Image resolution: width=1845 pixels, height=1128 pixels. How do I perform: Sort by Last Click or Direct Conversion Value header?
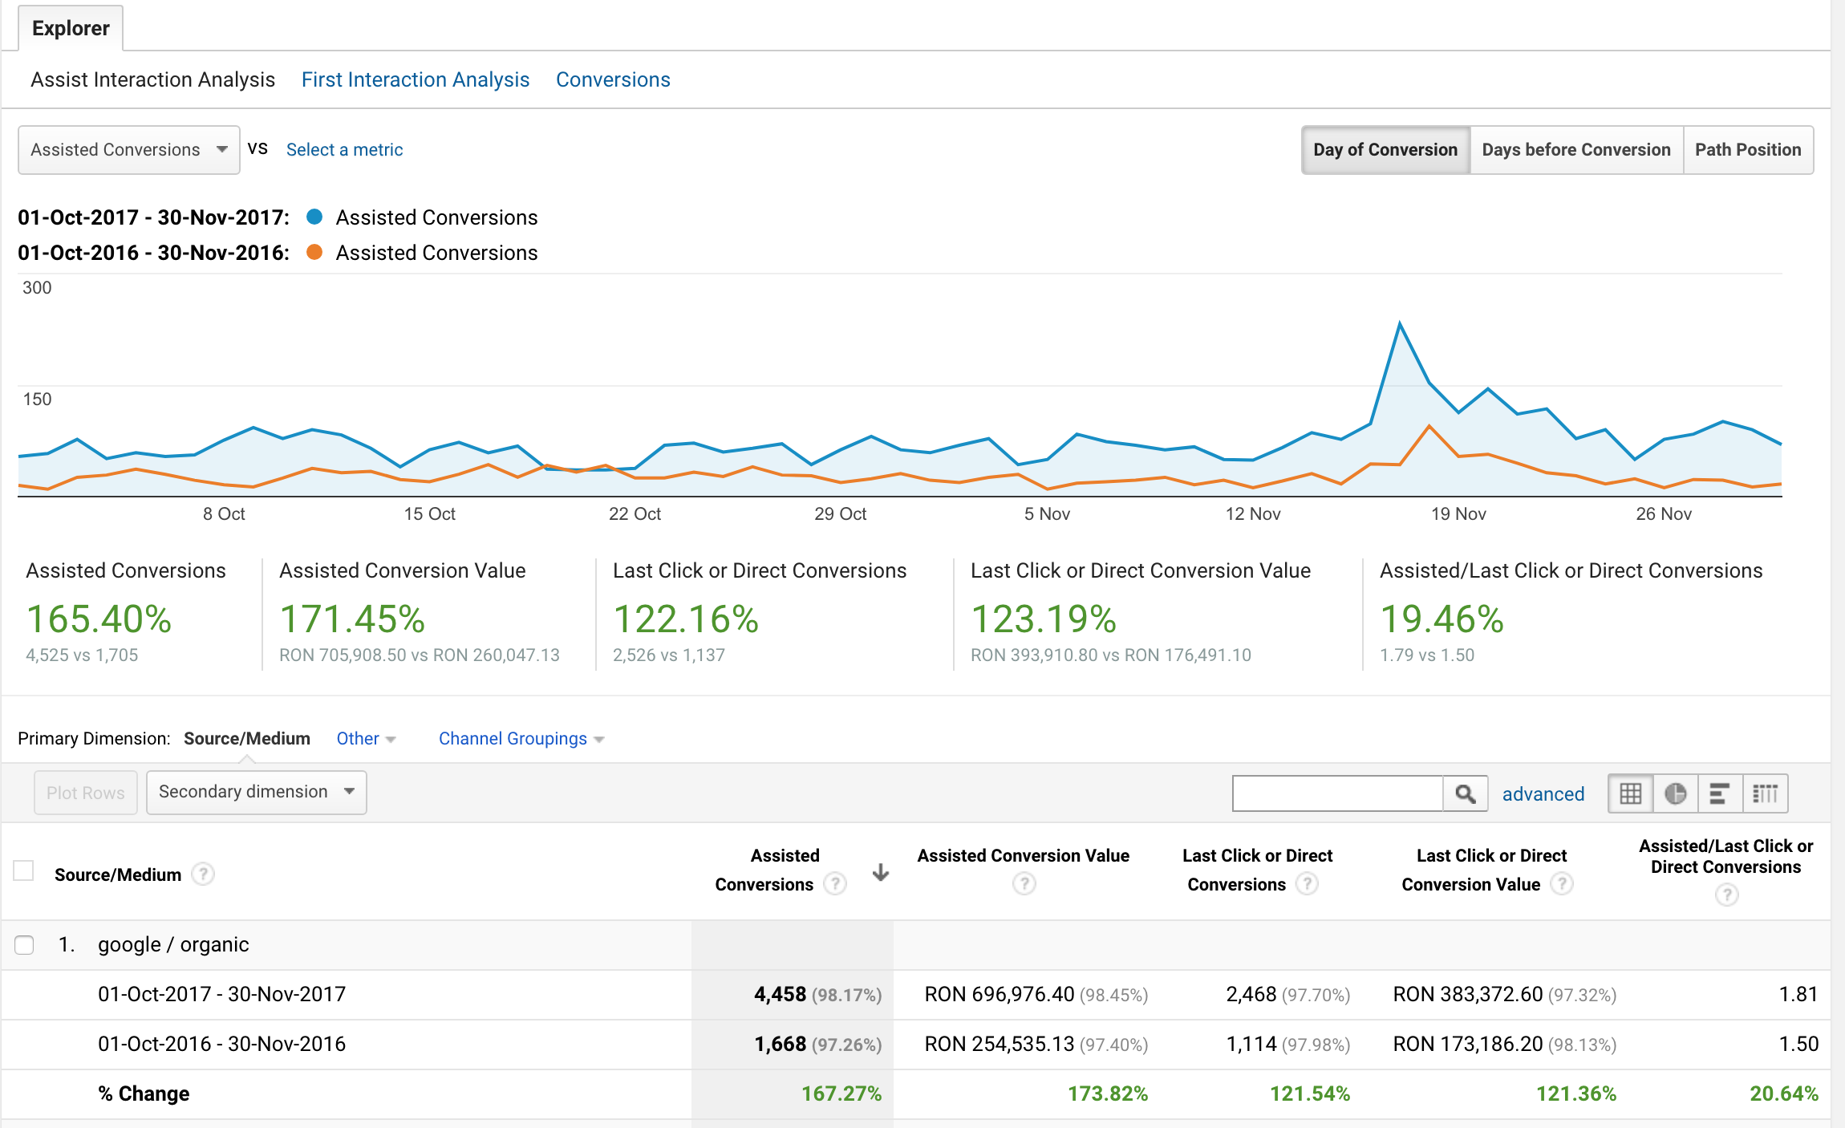(1484, 870)
